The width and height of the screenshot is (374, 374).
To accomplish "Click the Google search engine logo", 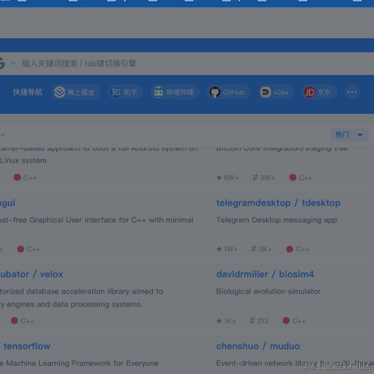I will 2,63.
